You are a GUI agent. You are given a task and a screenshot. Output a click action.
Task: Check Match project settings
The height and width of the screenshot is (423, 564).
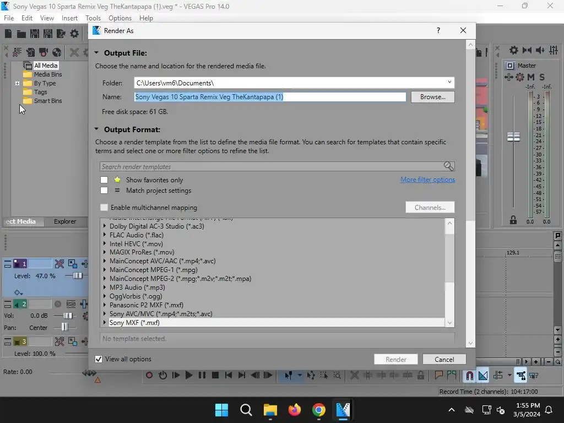pos(104,190)
